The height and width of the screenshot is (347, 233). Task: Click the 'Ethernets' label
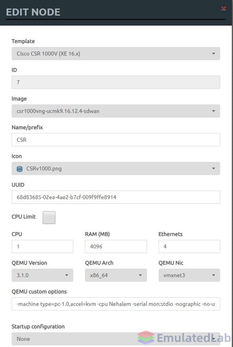[171, 234]
